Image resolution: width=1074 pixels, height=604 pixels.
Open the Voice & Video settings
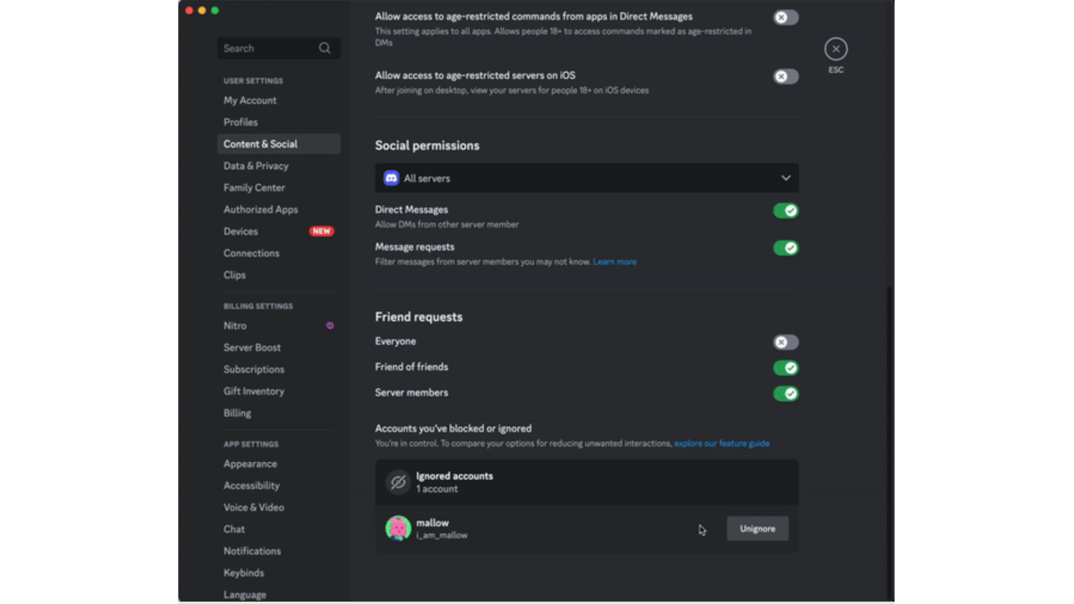pyautogui.click(x=253, y=508)
